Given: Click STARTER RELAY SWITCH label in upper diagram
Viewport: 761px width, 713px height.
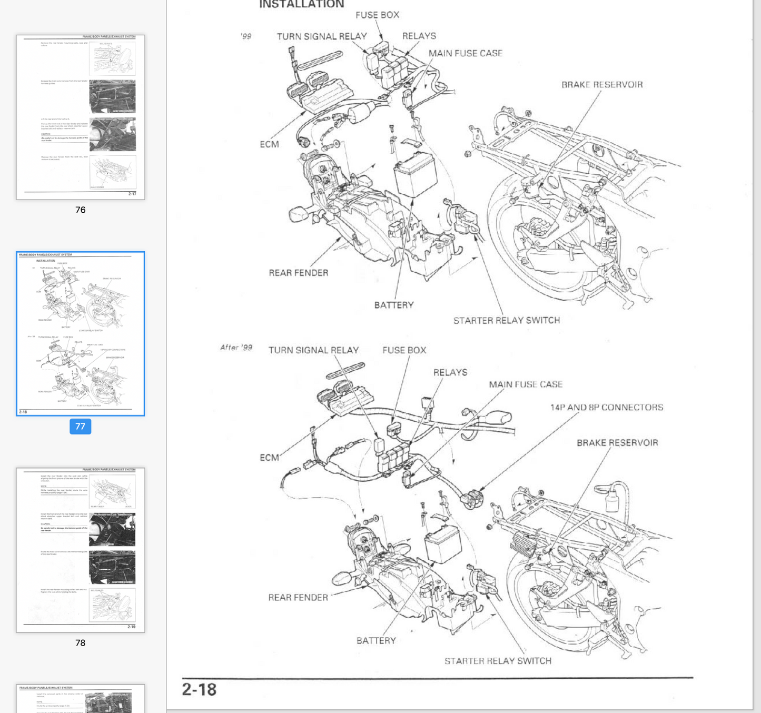Looking at the screenshot, I should [507, 320].
